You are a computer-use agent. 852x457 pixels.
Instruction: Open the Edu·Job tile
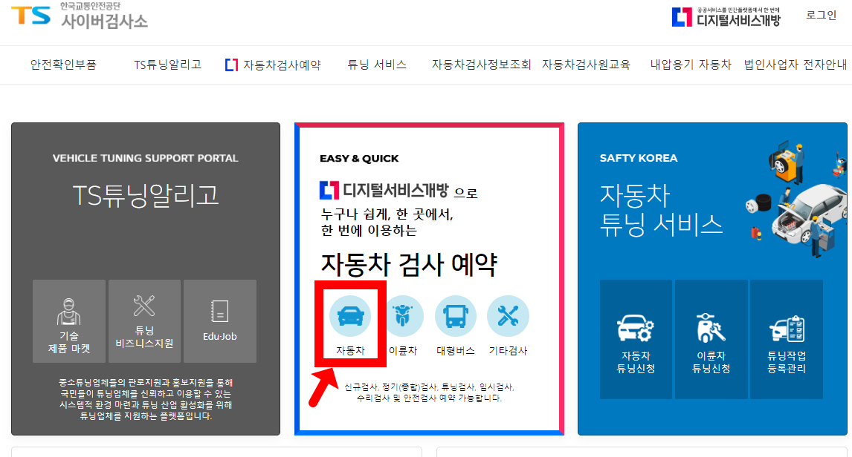point(220,321)
